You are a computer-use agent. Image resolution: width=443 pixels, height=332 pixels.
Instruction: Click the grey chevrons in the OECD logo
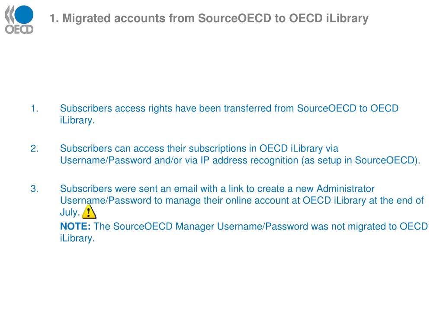(x=10, y=15)
